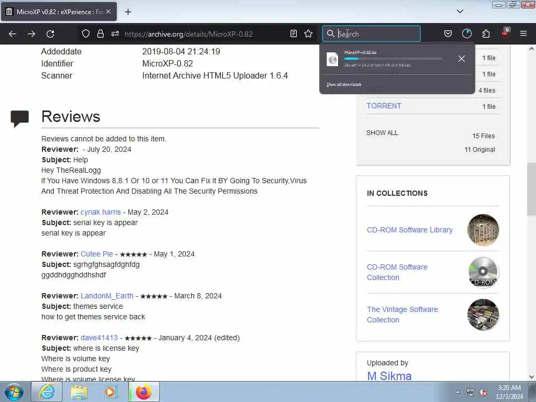This screenshot has width=536, height=402.
Task: Click page scrollbar thumb
Action: pos(531,189)
